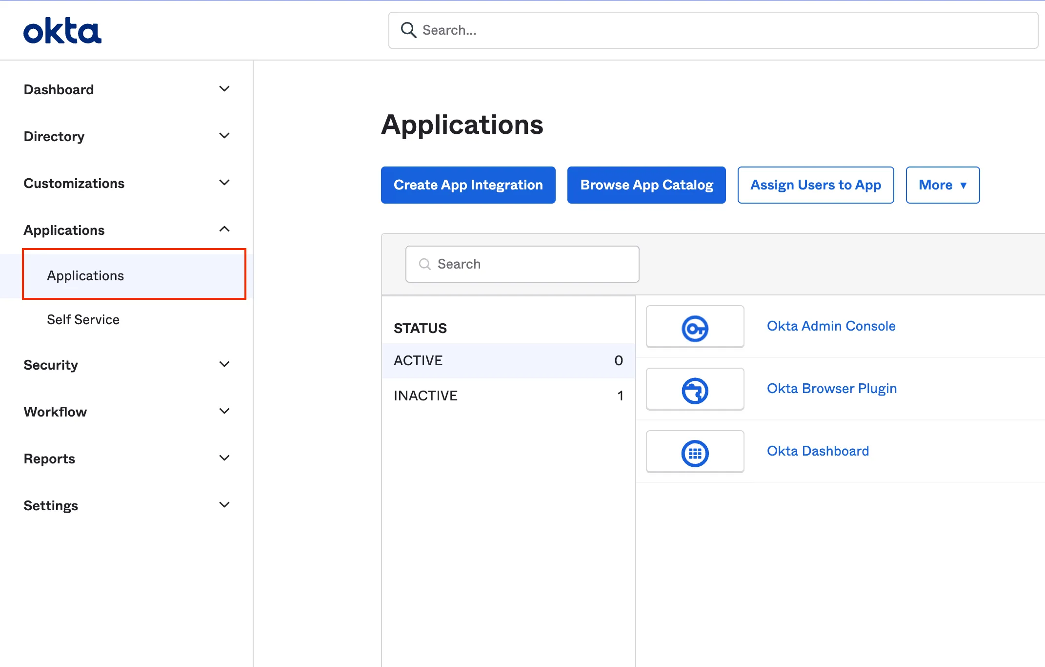The height and width of the screenshot is (667, 1045).
Task: Click the Okta Browser Plugin icon
Action: [x=694, y=389]
